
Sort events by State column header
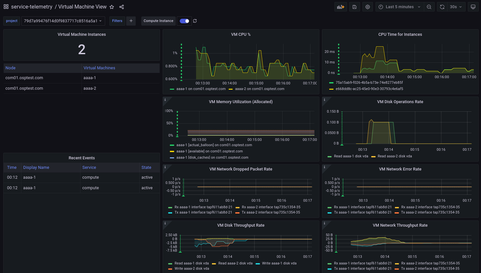click(x=146, y=168)
